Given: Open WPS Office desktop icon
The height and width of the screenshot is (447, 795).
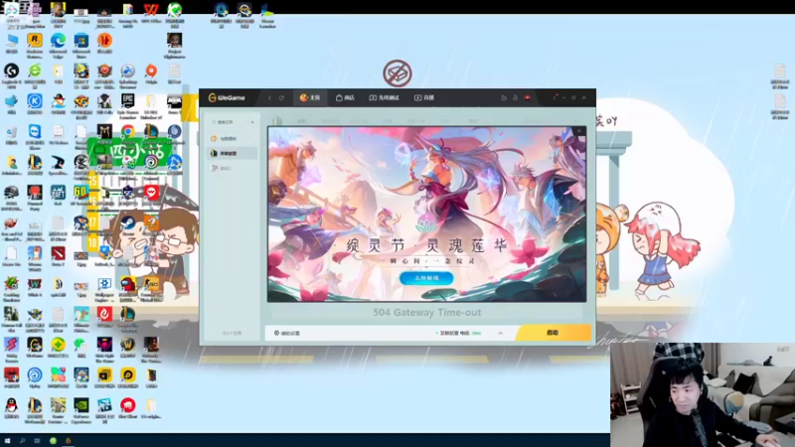Looking at the screenshot, I should coord(151,14).
